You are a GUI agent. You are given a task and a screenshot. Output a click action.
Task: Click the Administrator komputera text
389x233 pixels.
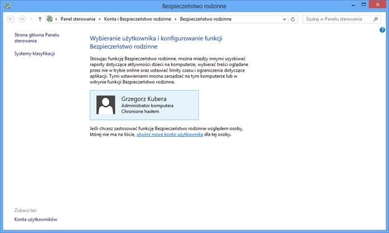[x=148, y=106]
